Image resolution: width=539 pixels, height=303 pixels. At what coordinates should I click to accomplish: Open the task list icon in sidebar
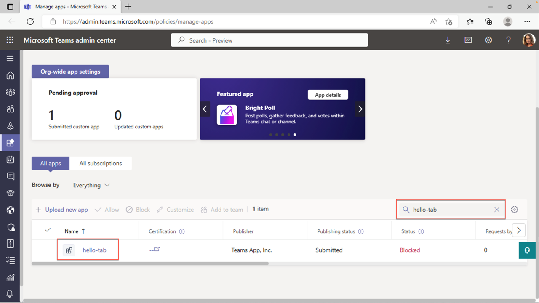pos(11,260)
